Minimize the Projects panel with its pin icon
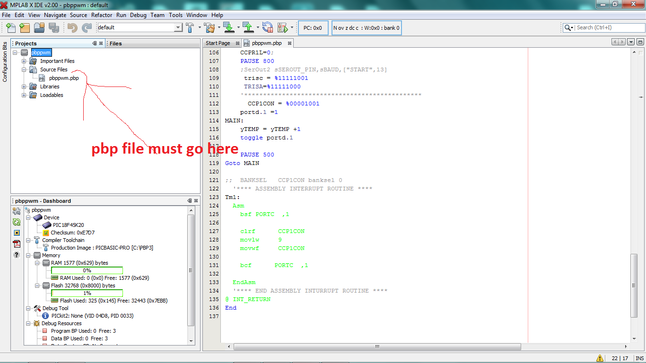This screenshot has width=646, height=363. click(x=95, y=43)
